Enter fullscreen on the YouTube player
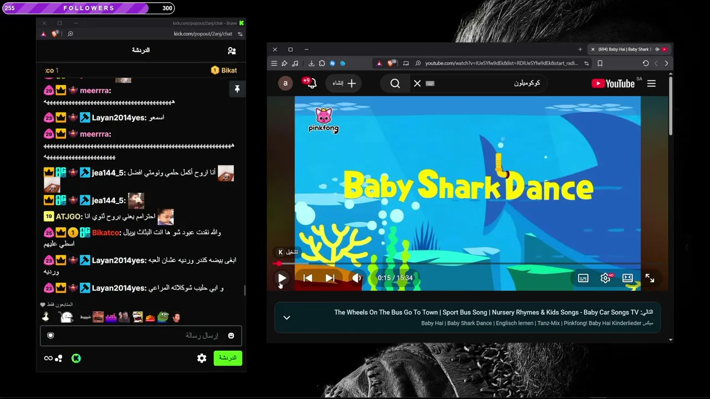The width and height of the screenshot is (710, 399). pyautogui.click(x=650, y=278)
